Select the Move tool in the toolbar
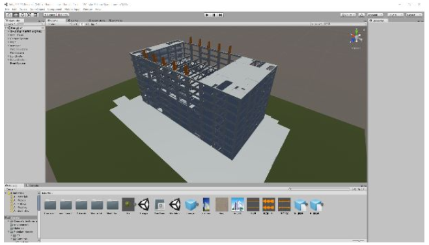Viewport: 429px width, 245px height. (16, 15)
